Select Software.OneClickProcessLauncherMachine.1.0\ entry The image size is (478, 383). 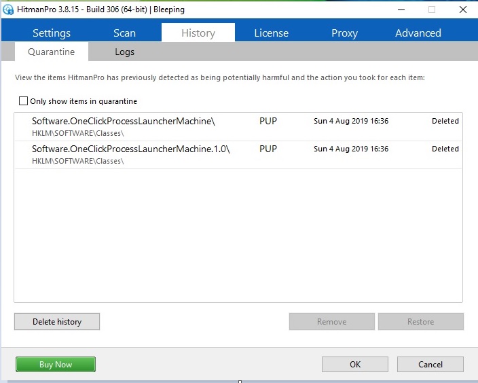click(238, 155)
